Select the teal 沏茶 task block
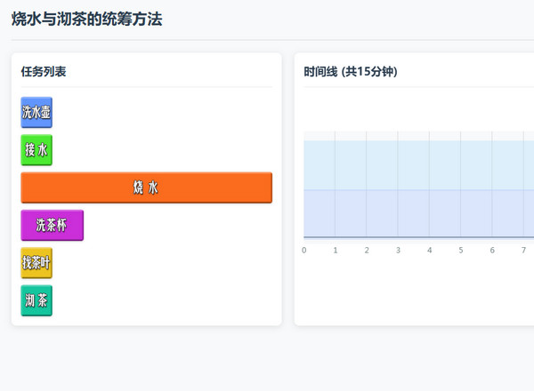534x391 pixels. pyautogui.click(x=36, y=300)
